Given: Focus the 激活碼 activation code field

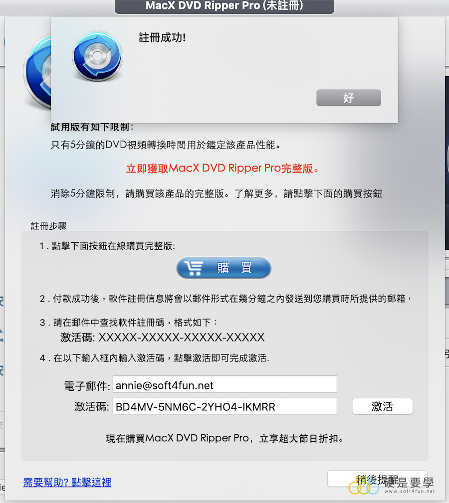Looking at the screenshot, I should click(224, 406).
